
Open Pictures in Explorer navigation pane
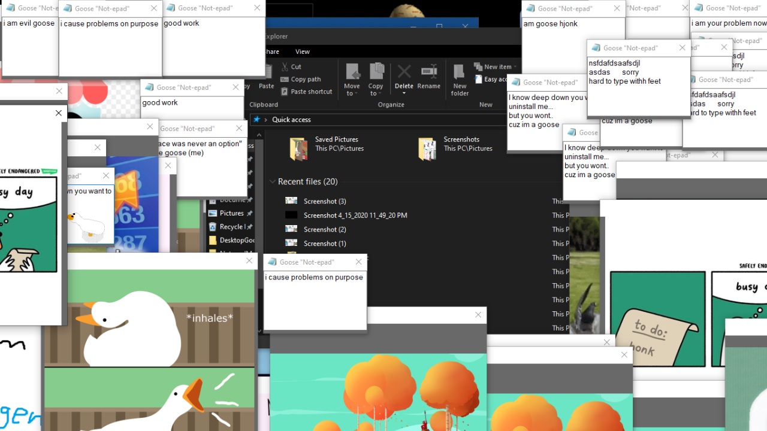click(x=230, y=213)
